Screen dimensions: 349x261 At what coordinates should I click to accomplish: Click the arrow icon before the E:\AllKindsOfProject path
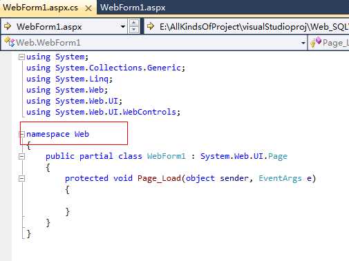point(151,26)
